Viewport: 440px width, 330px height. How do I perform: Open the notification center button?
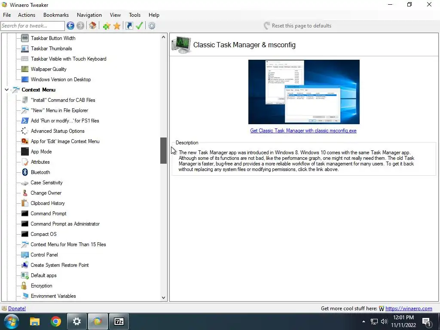click(x=427, y=322)
